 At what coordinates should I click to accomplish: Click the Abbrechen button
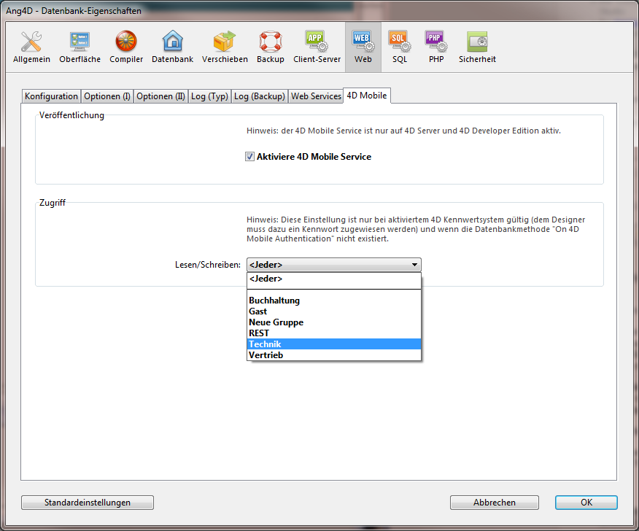tap(495, 503)
